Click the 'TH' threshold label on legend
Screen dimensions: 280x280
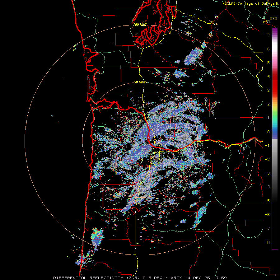[267, 242]
